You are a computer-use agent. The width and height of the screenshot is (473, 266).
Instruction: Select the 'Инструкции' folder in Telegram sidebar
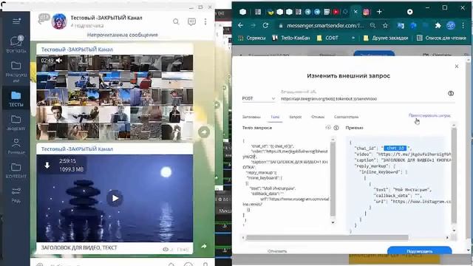click(x=16, y=72)
